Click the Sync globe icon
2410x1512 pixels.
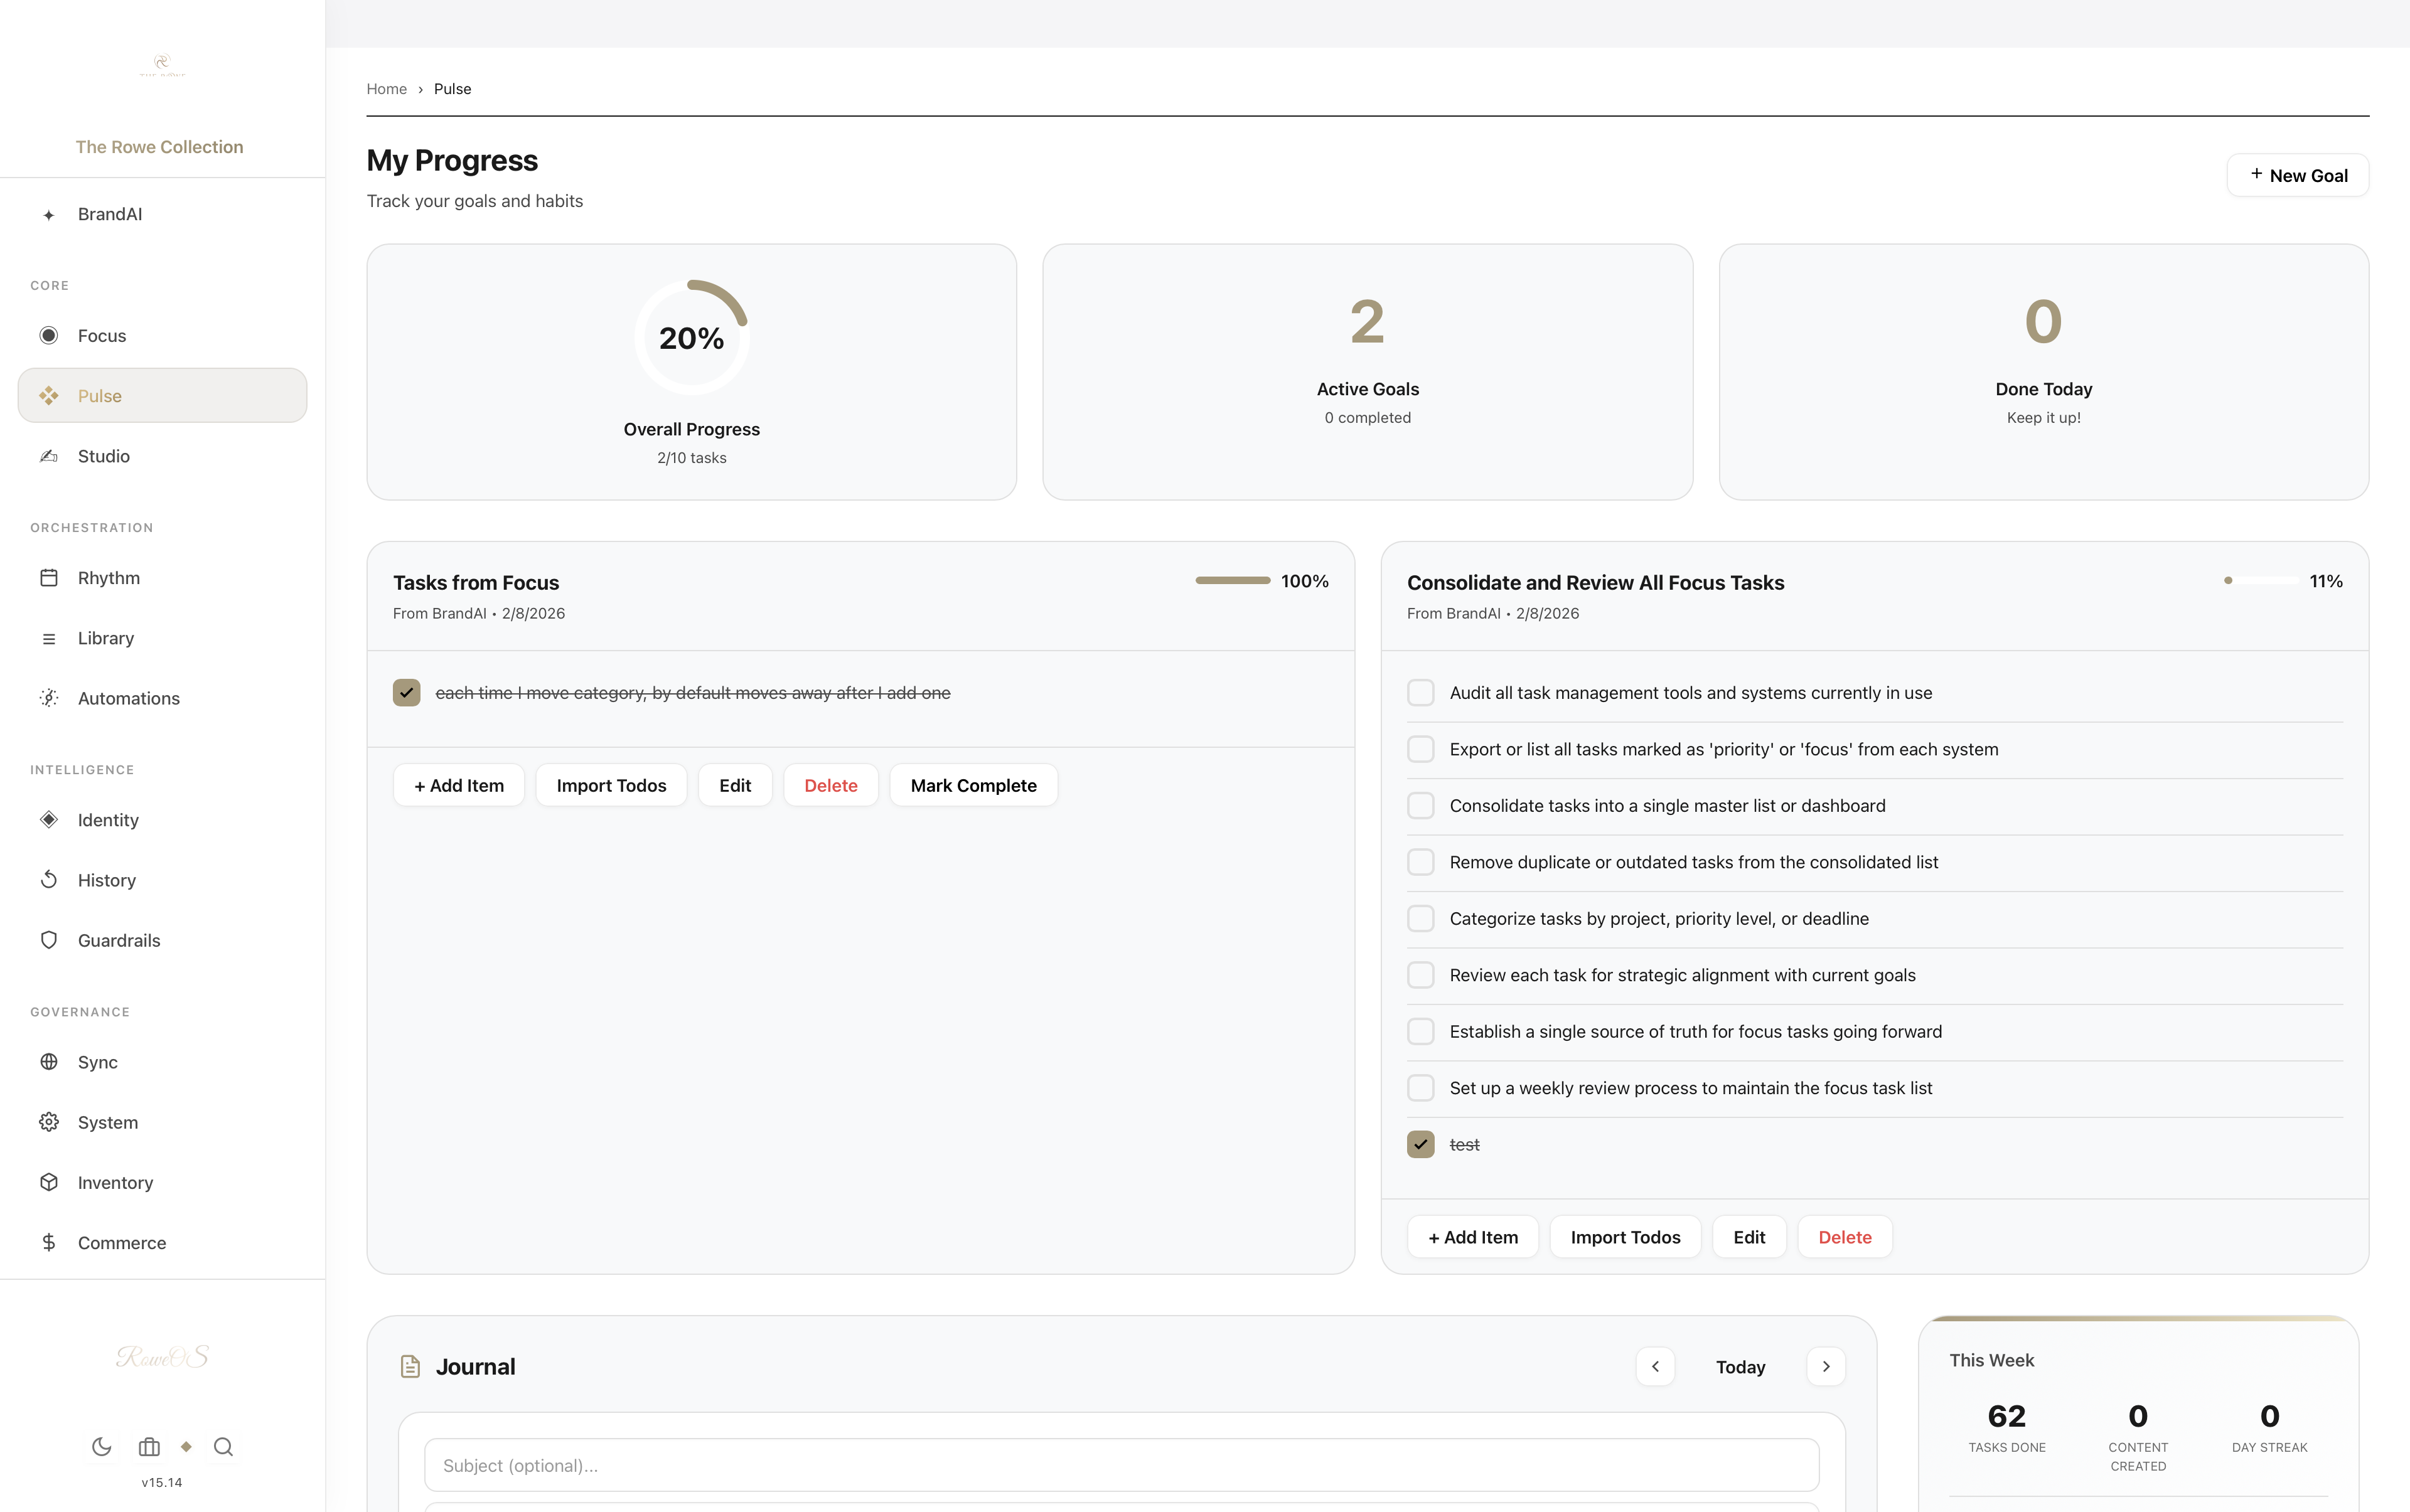tap(49, 1061)
